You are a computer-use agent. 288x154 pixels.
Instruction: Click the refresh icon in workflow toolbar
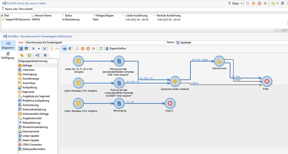pos(101,49)
